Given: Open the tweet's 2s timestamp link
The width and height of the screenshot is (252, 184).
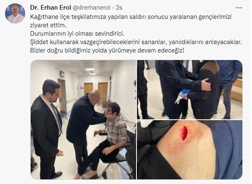Looking at the screenshot, I should (119, 8).
